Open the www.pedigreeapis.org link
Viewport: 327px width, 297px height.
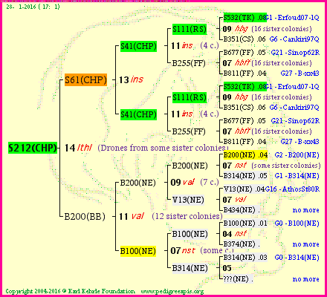coord(172,291)
